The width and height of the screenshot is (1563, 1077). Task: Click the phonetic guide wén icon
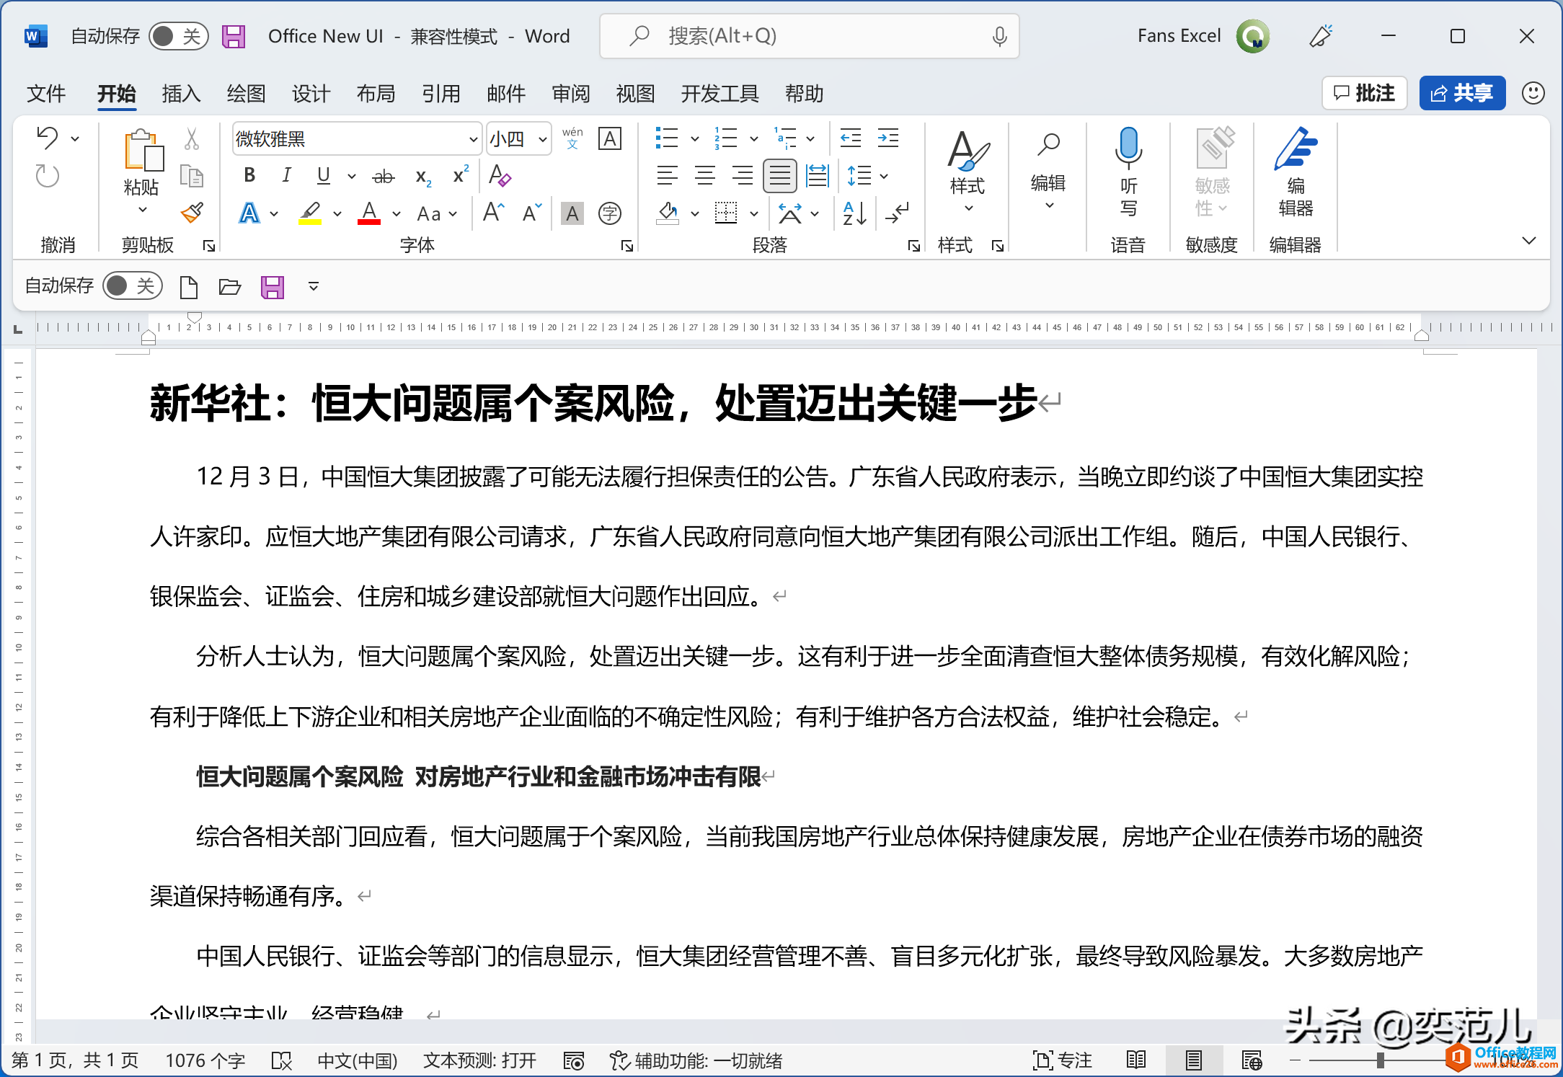click(x=572, y=138)
